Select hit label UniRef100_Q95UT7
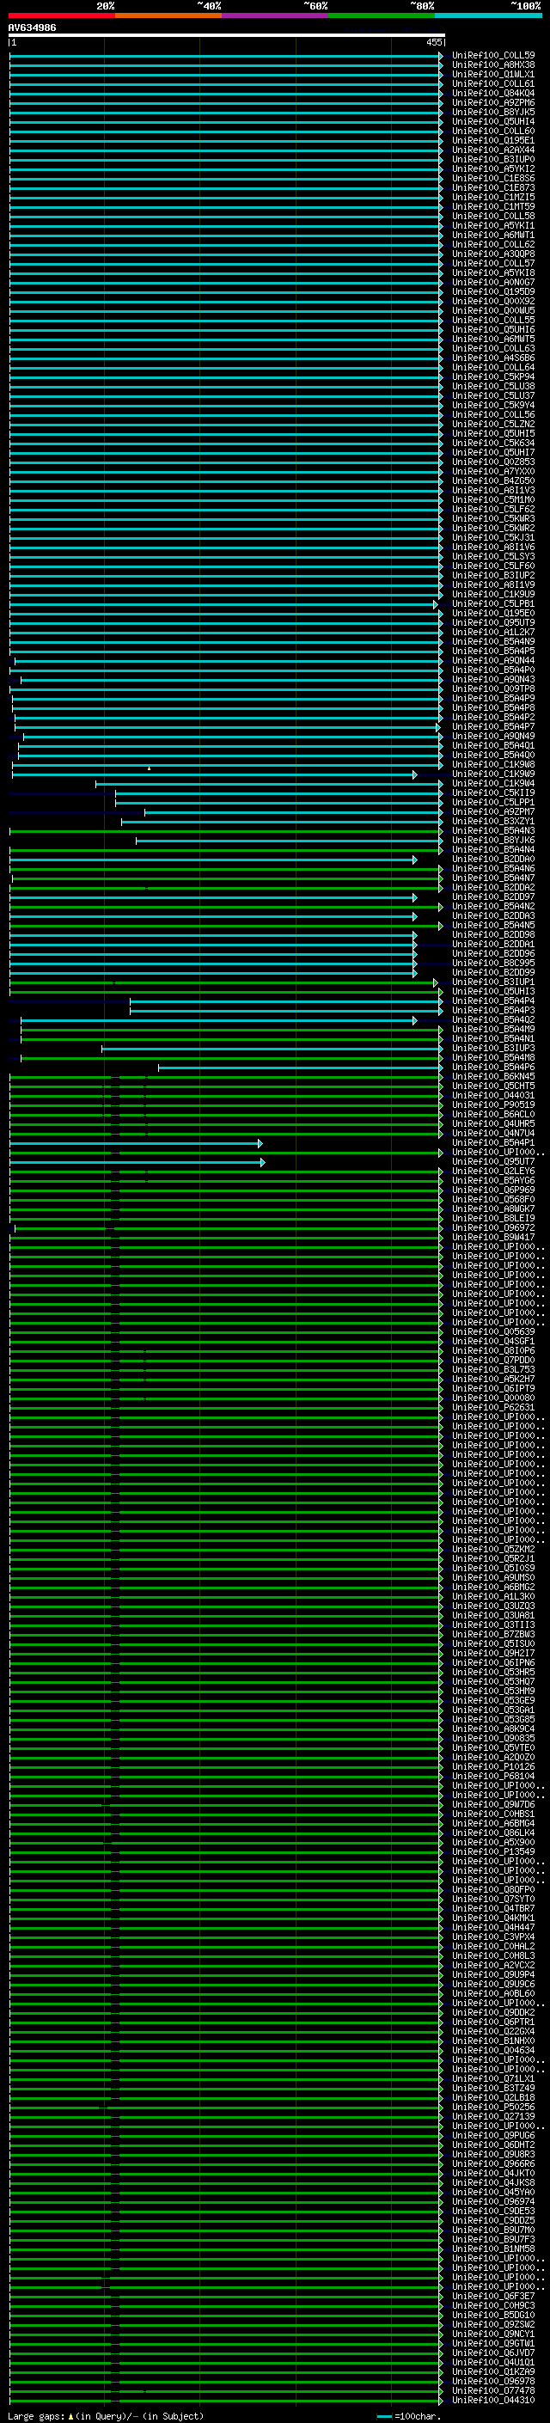Screen dimensions: 550x2423 493,1162
